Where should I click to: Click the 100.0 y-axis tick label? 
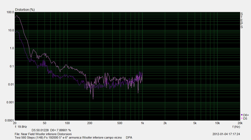pos(10,12)
